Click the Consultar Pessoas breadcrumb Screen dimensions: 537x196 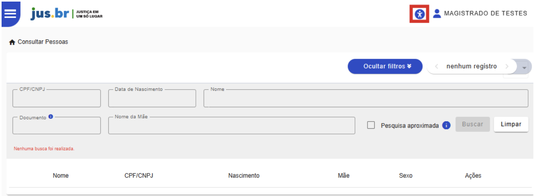43,42
